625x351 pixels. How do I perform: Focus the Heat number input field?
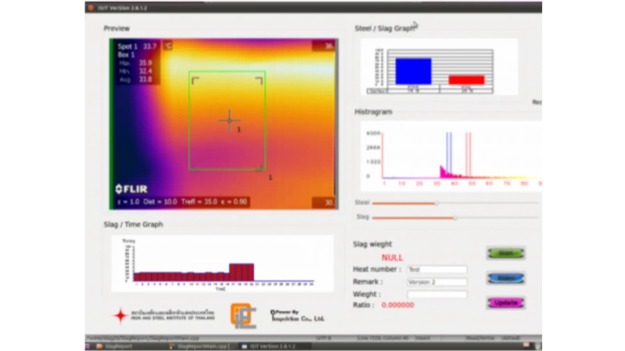[x=437, y=269]
